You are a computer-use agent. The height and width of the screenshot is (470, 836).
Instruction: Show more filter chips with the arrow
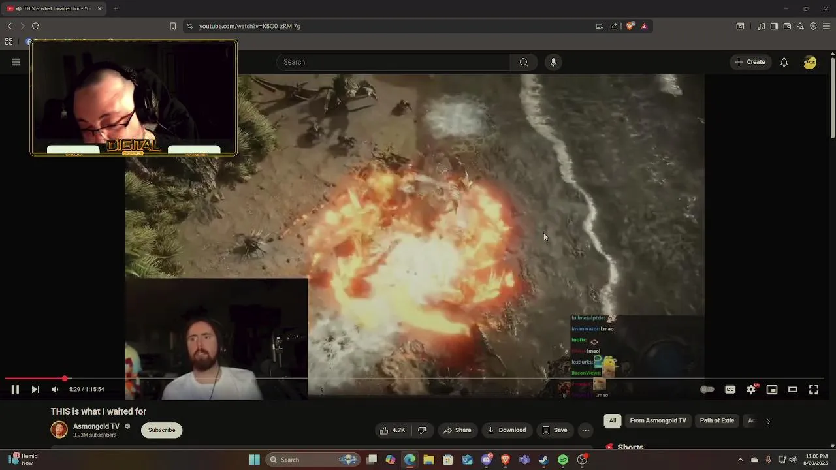point(768,421)
